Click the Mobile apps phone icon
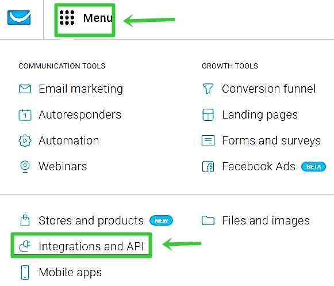The height and width of the screenshot is (286, 334). (x=25, y=272)
